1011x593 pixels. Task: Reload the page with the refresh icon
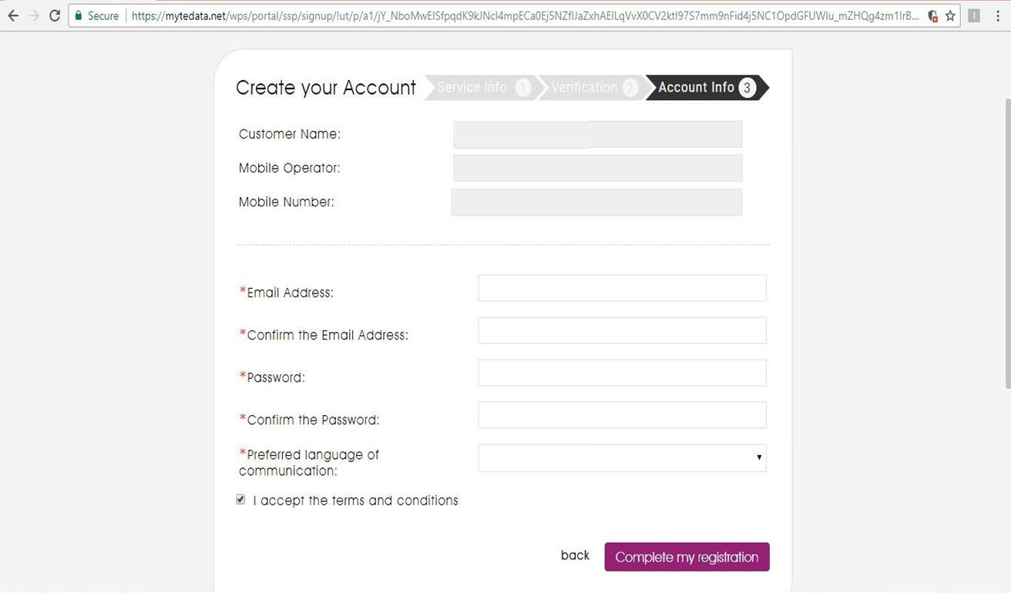click(x=54, y=15)
